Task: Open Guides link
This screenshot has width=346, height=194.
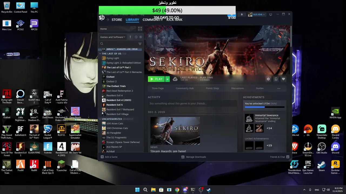Action: (260, 88)
